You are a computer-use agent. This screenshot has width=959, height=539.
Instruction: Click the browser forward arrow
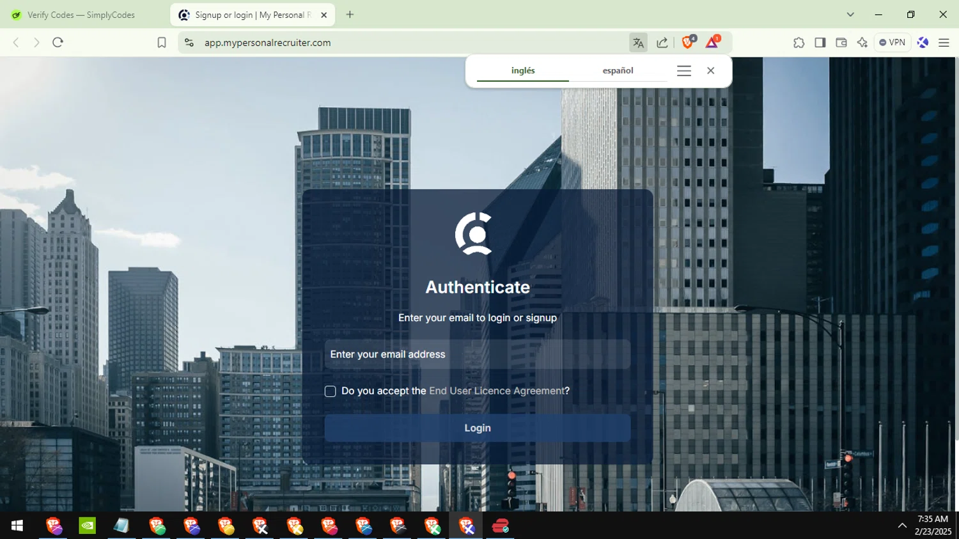pyautogui.click(x=36, y=43)
